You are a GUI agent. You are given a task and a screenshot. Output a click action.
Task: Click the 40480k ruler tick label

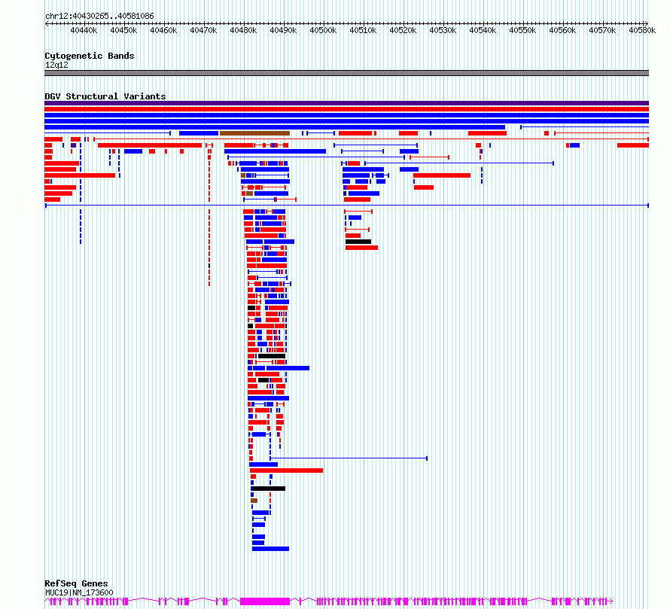pyautogui.click(x=243, y=30)
